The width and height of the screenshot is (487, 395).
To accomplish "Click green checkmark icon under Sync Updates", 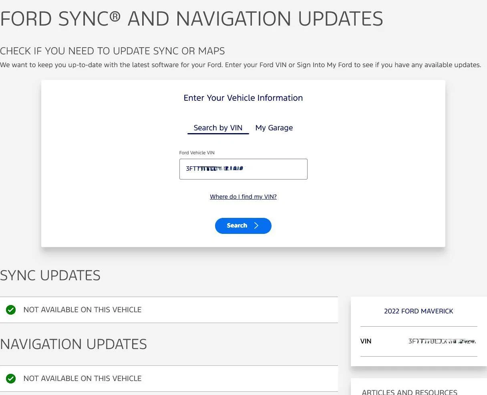I will 11,310.
